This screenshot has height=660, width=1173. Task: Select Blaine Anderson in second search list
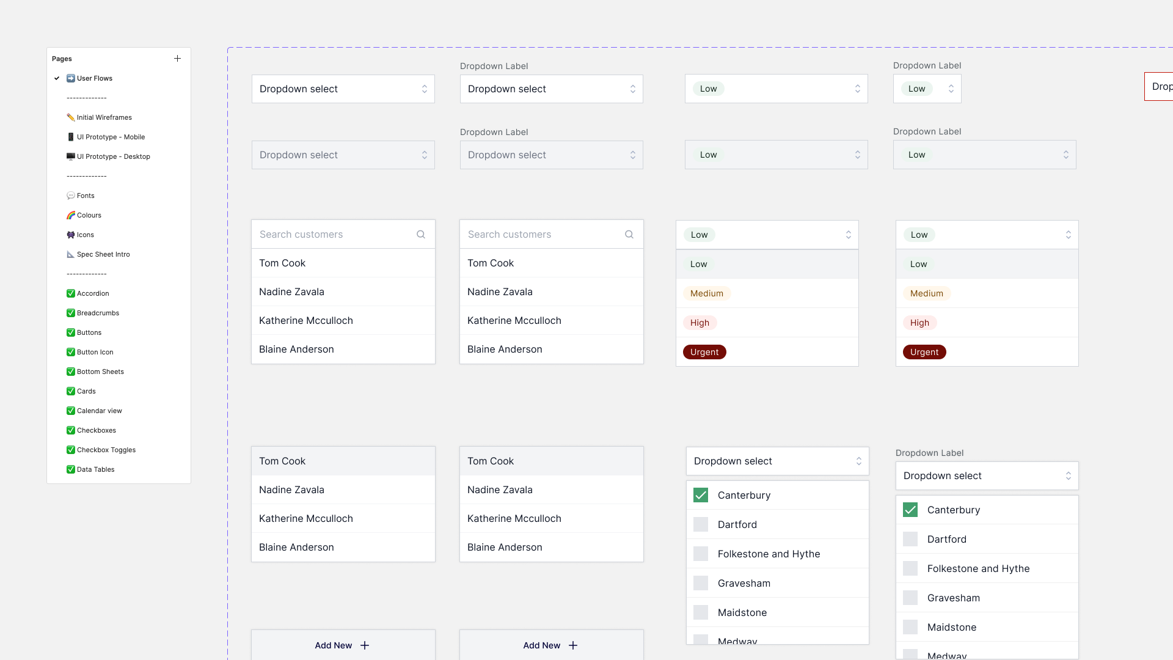point(552,349)
